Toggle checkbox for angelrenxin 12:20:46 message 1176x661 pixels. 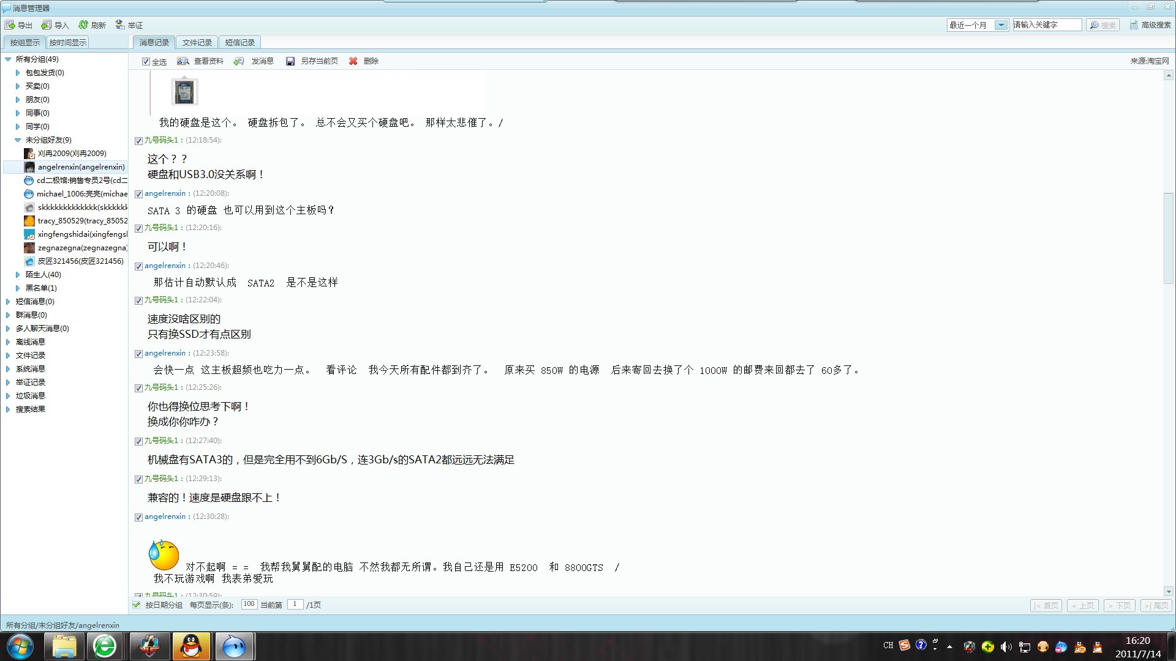pyautogui.click(x=138, y=266)
